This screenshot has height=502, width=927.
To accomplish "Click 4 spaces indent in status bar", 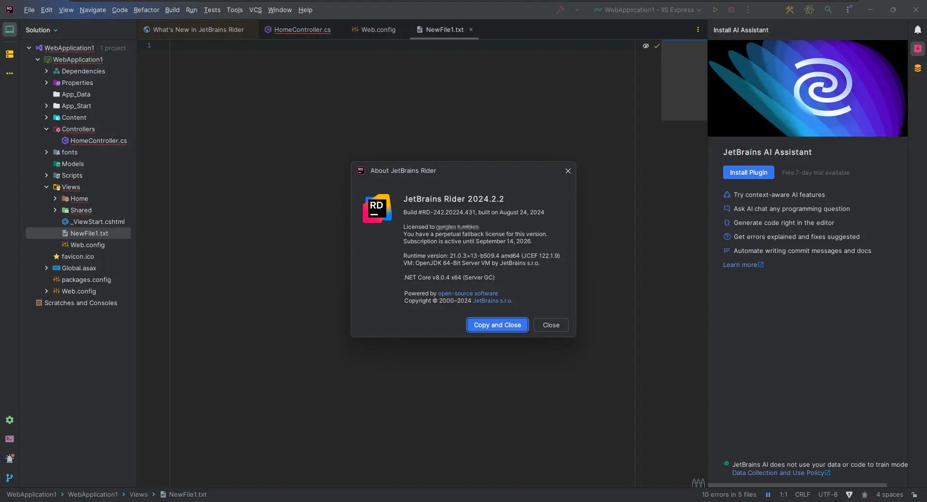I will coord(889,495).
